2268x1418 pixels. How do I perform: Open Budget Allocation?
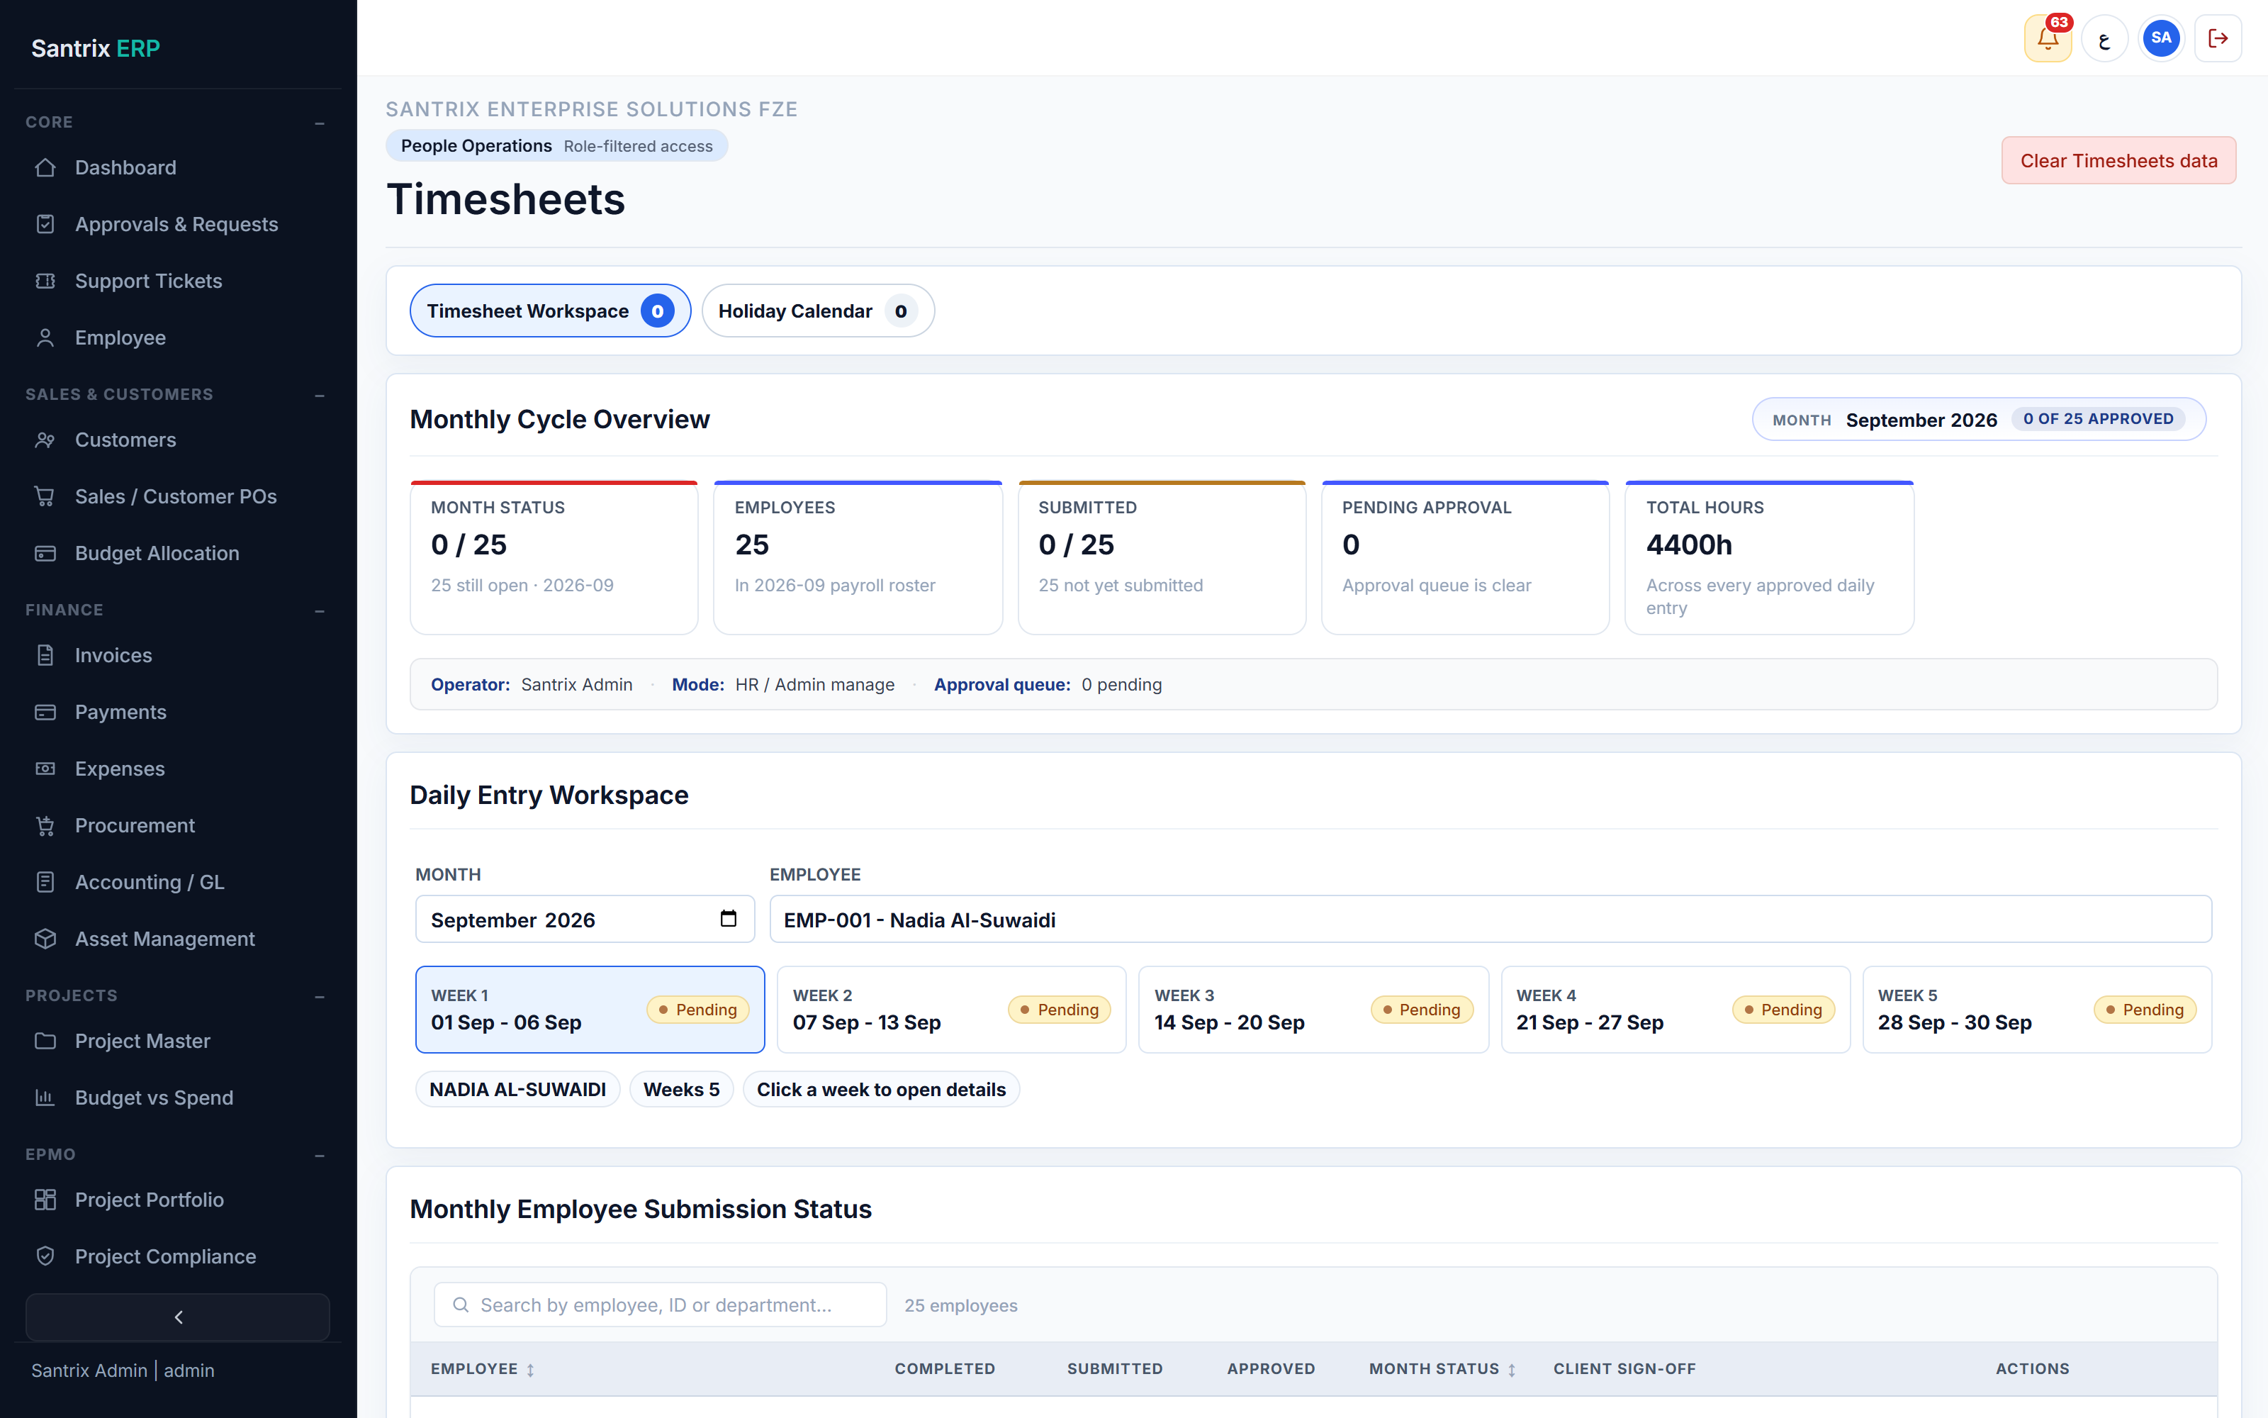pyautogui.click(x=178, y=553)
